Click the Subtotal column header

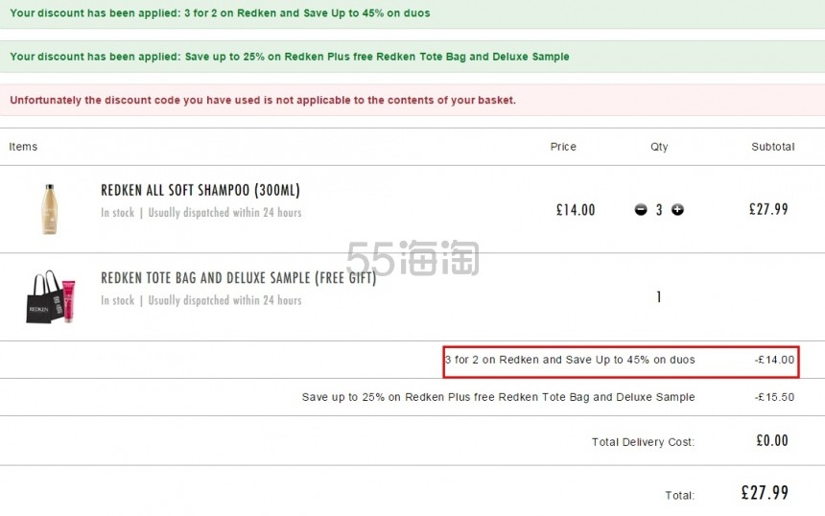[773, 147]
